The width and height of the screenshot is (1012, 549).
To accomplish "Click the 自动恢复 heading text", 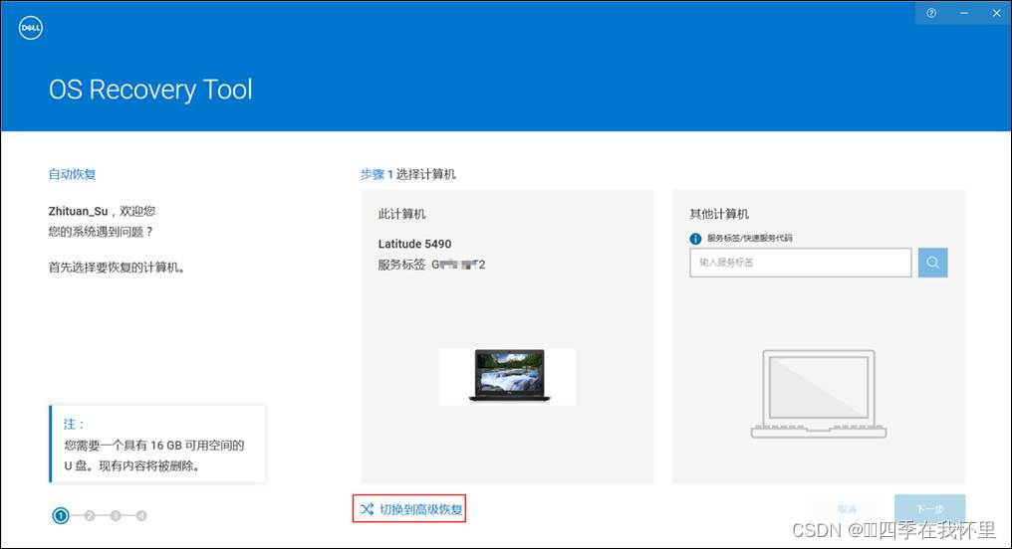I will coord(73,174).
